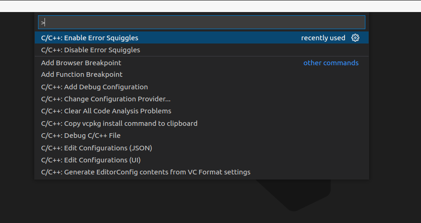Screen dimensions: 421x223
Task: Open the gear to configure the Enable Error Squiggles keybinding
Action: [x=355, y=38]
